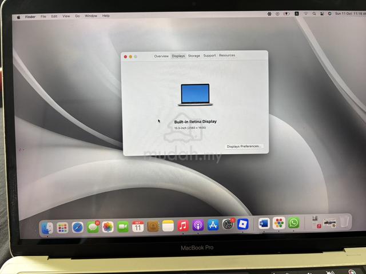Launch Music app from the Dock

(x=183, y=225)
